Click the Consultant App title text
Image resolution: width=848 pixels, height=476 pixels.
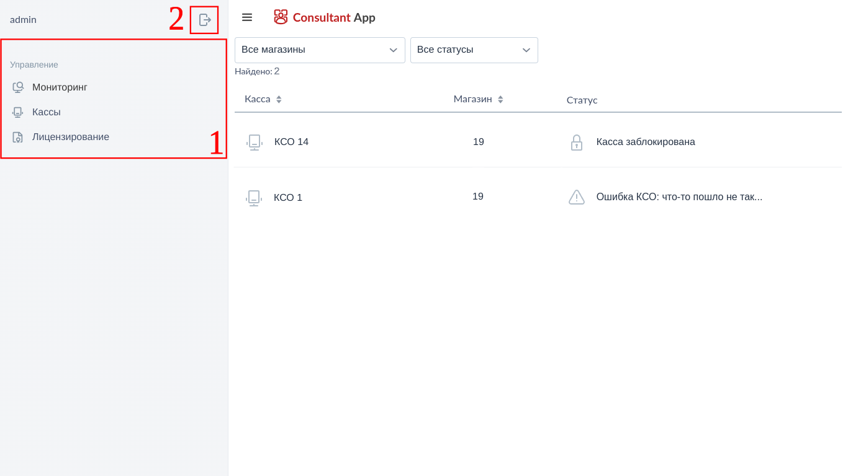pos(334,17)
